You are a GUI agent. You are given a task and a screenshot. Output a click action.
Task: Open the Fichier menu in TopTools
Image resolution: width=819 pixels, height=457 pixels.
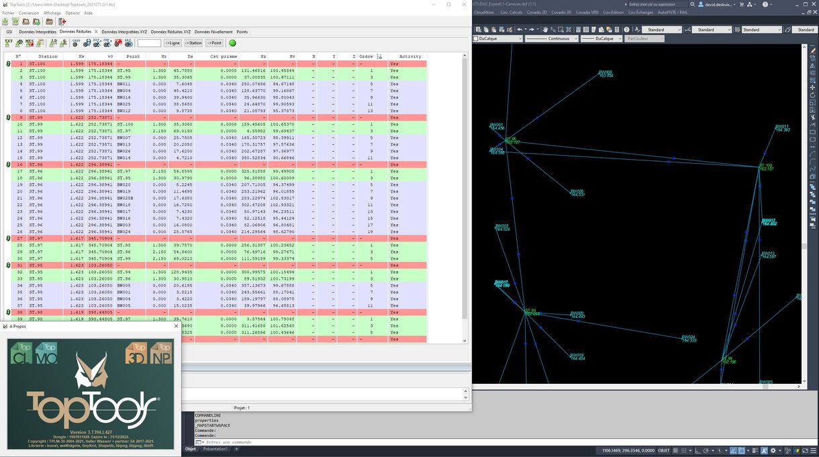[x=8, y=13]
